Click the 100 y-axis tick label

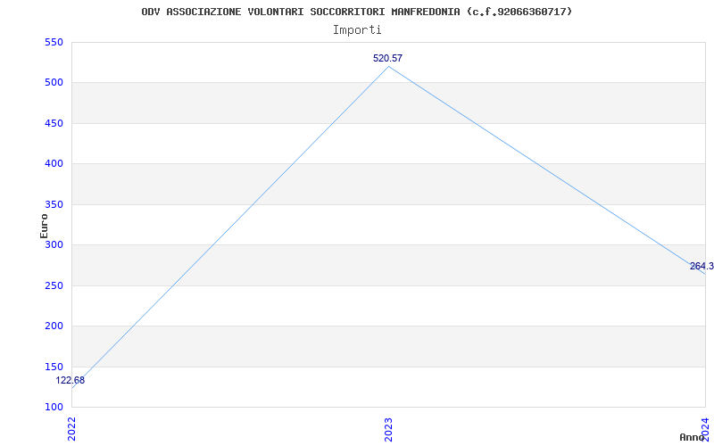tap(54, 408)
